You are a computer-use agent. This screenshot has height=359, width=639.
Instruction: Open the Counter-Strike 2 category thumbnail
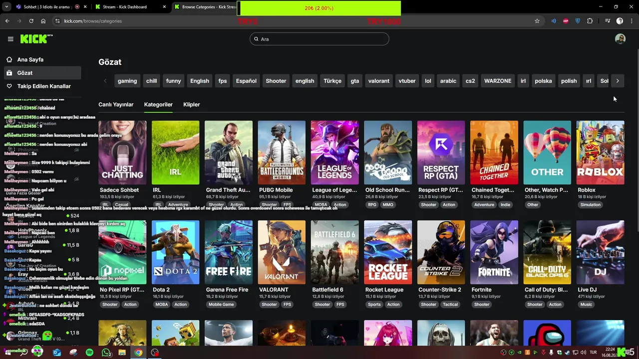(x=441, y=252)
